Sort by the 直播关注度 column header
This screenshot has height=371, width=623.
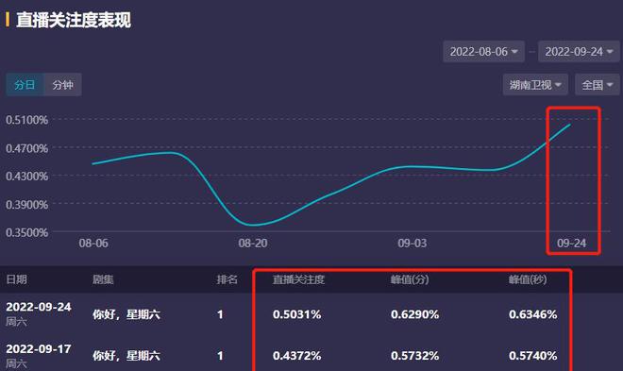tap(298, 279)
